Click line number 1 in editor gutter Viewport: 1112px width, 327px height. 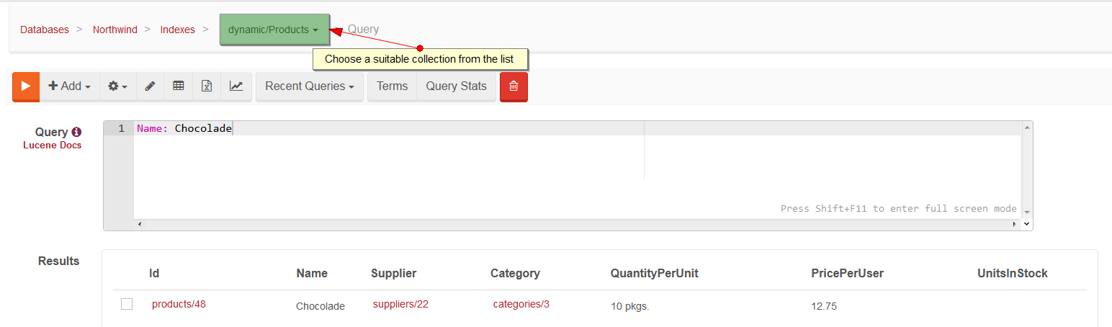pyautogui.click(x=121, y=128)
